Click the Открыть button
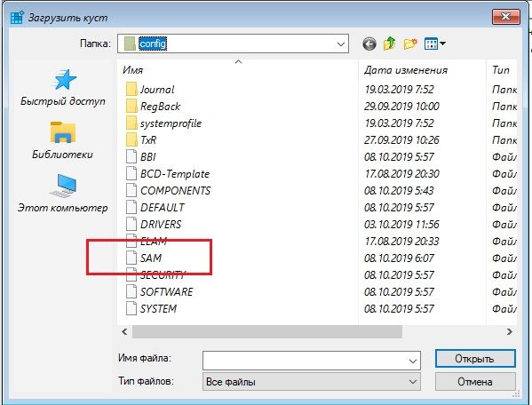This screenshot has height=405, width=532. coord(475,359)
